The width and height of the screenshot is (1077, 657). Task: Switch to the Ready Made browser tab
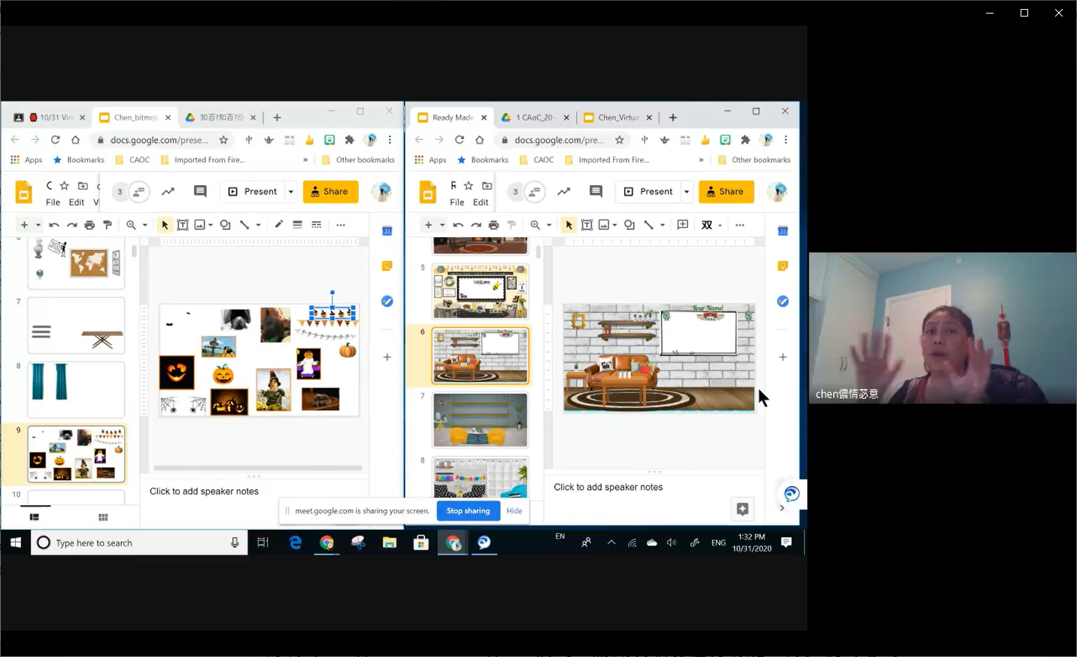click(451, 117)
